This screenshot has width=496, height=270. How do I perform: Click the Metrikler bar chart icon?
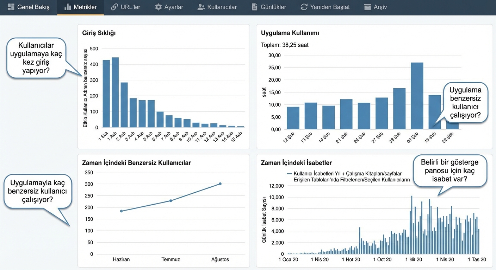point(68,7)
